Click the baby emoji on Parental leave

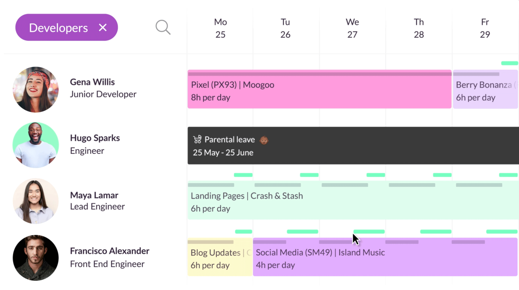click(264, 140)
